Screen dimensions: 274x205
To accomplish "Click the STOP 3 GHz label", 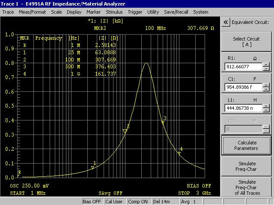I will click(194, 193).
